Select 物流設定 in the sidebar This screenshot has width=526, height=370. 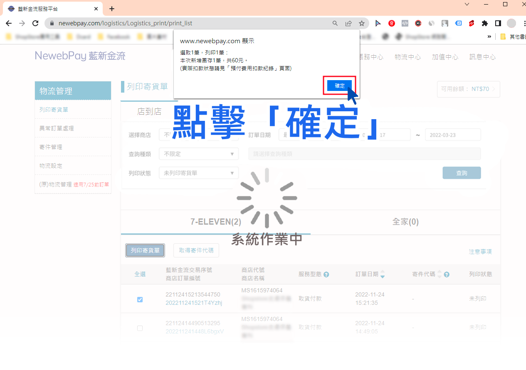(51, 166)
